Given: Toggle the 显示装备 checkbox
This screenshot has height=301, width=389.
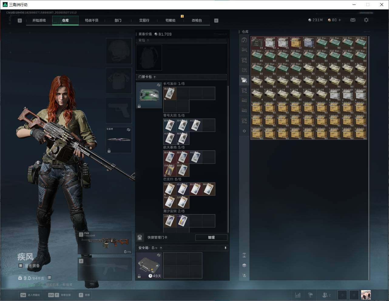Looking at the screenshot, I should point(21,265).
